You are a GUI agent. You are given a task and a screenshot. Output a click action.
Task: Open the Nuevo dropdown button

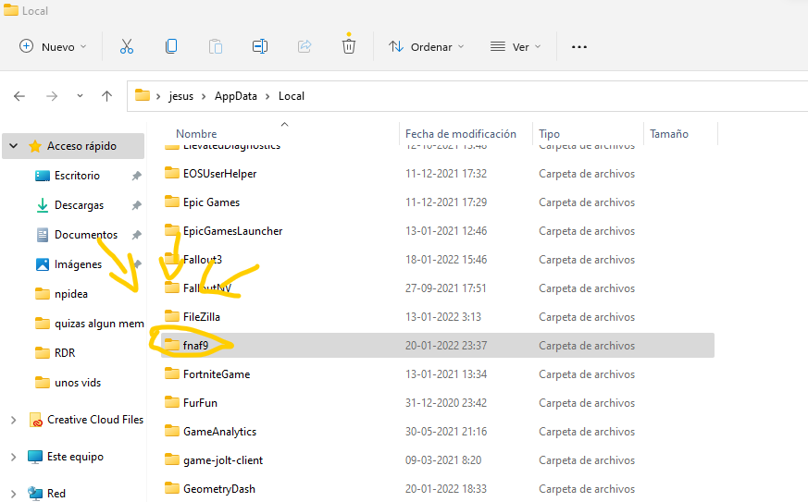point(53,47)
